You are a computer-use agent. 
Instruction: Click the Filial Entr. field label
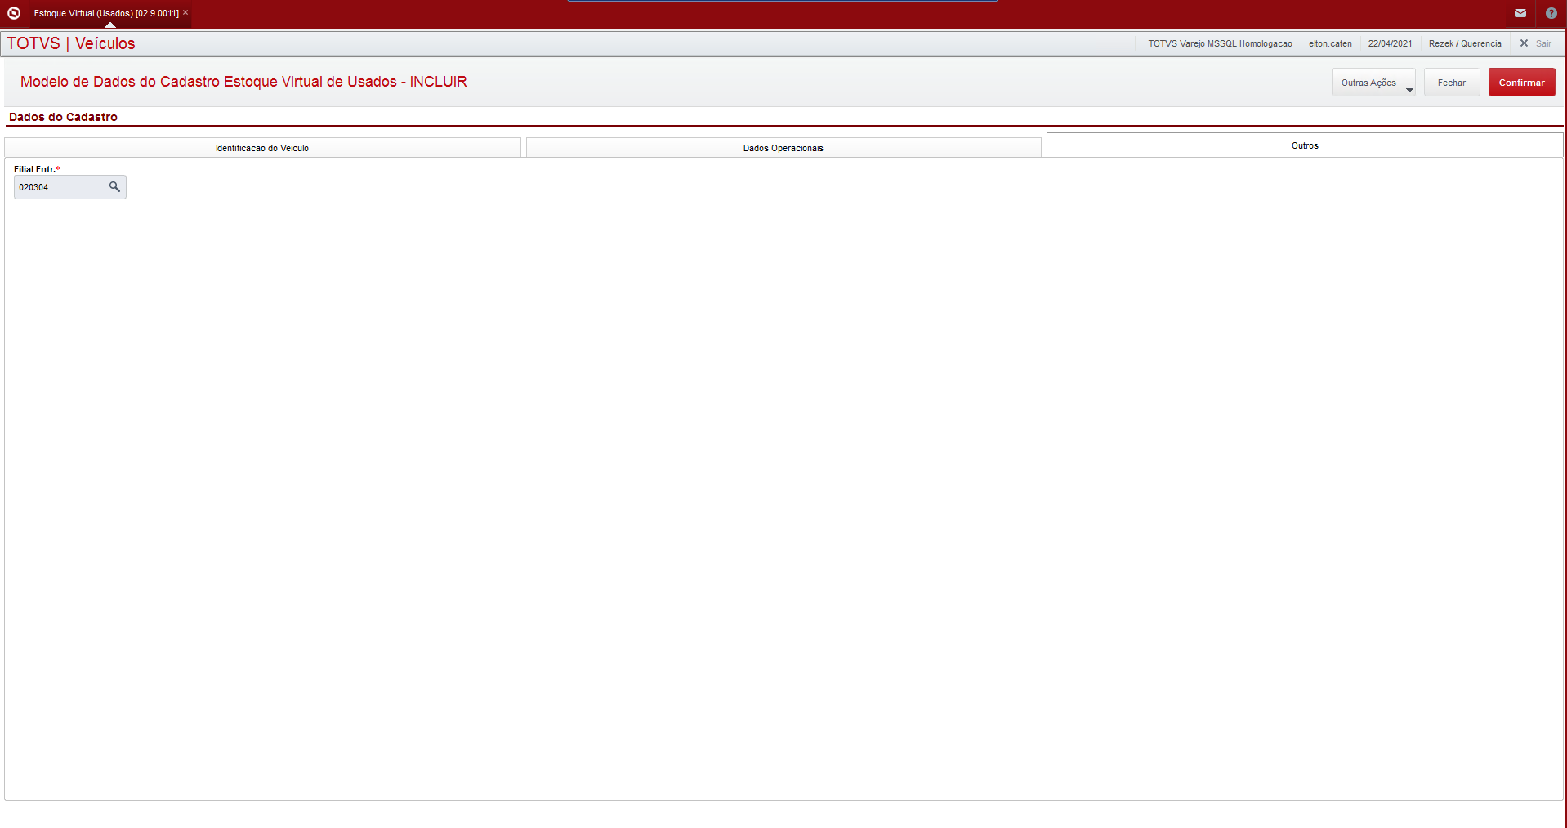pos(37,169)
